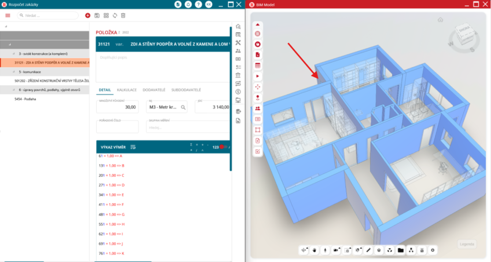Switch to the Kalkulace tab
This screenshot has height=262, width=491.
tap(127, 90)
